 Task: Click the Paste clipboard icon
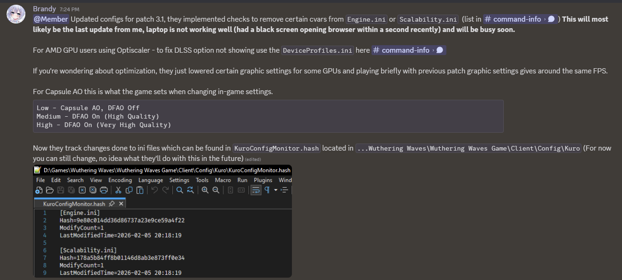click(140, 190)
